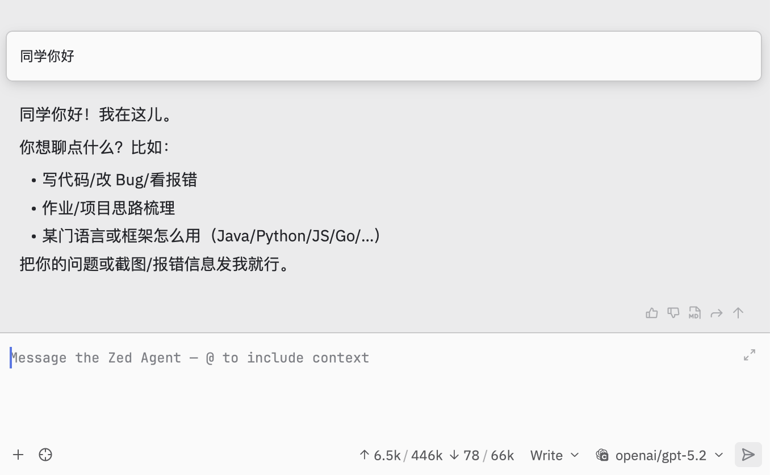Click the thumbs up feedback icon
The image size is (770, 475).
tap(651, 313)
